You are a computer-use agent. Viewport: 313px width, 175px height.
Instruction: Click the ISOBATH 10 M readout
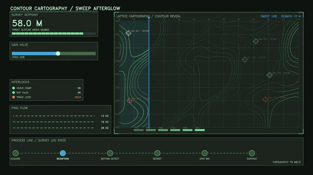pyautogui.click(x=291, y=17)
